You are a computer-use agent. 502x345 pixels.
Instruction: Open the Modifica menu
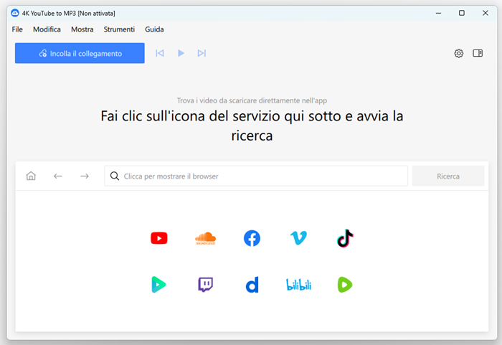click(x=47, y=29)
